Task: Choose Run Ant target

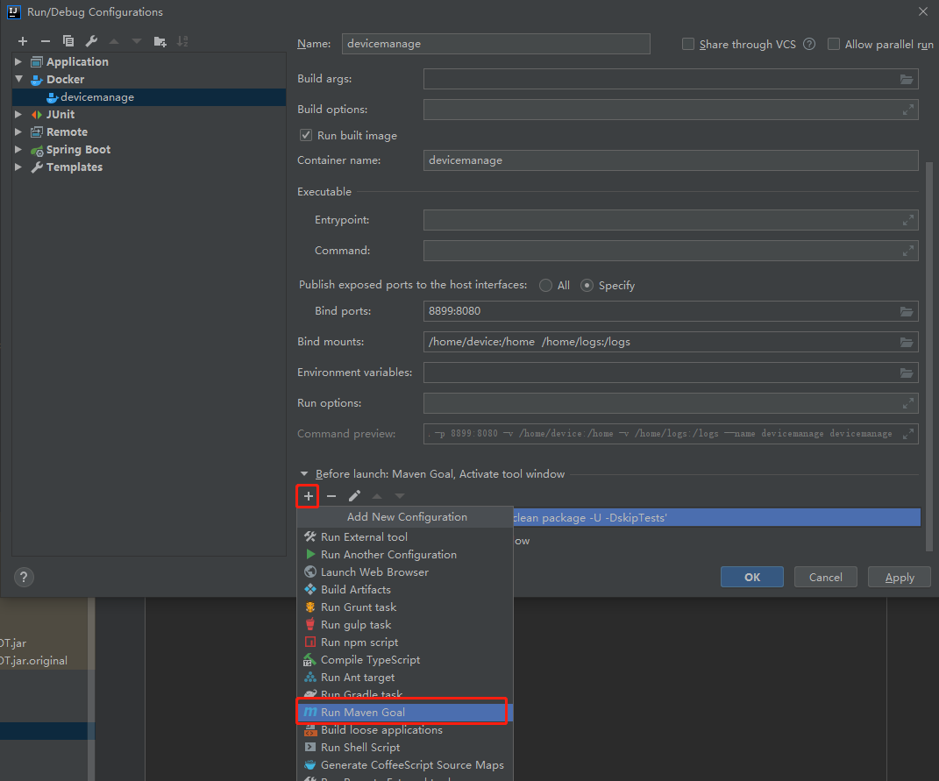Action: click(x=405, y=678)
